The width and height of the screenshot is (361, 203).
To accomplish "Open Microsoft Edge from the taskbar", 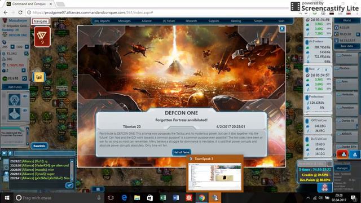I will [124, 198].
